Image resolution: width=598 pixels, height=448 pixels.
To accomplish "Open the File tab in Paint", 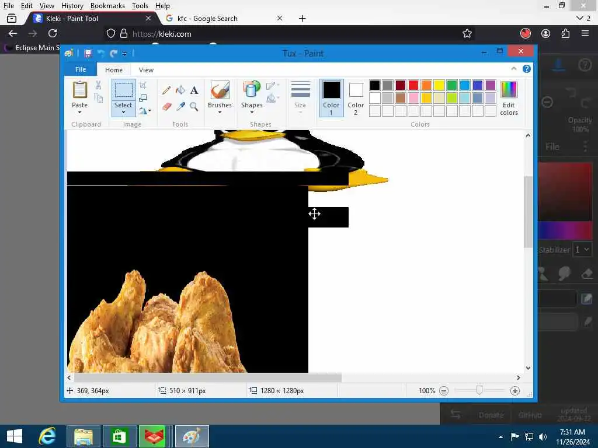I will [81, 69].
